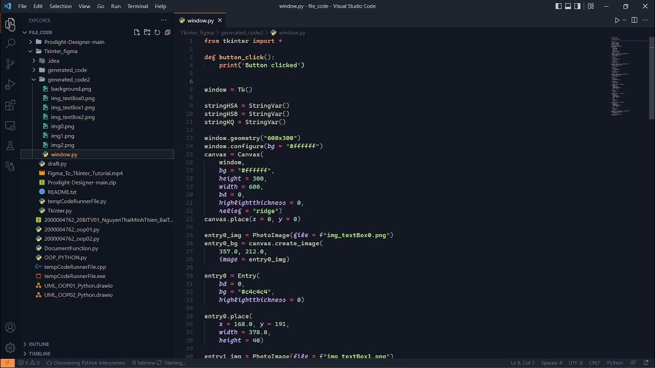Toggle the bottom panel visibility
655x368 pixels.
[x=568, y=6]
